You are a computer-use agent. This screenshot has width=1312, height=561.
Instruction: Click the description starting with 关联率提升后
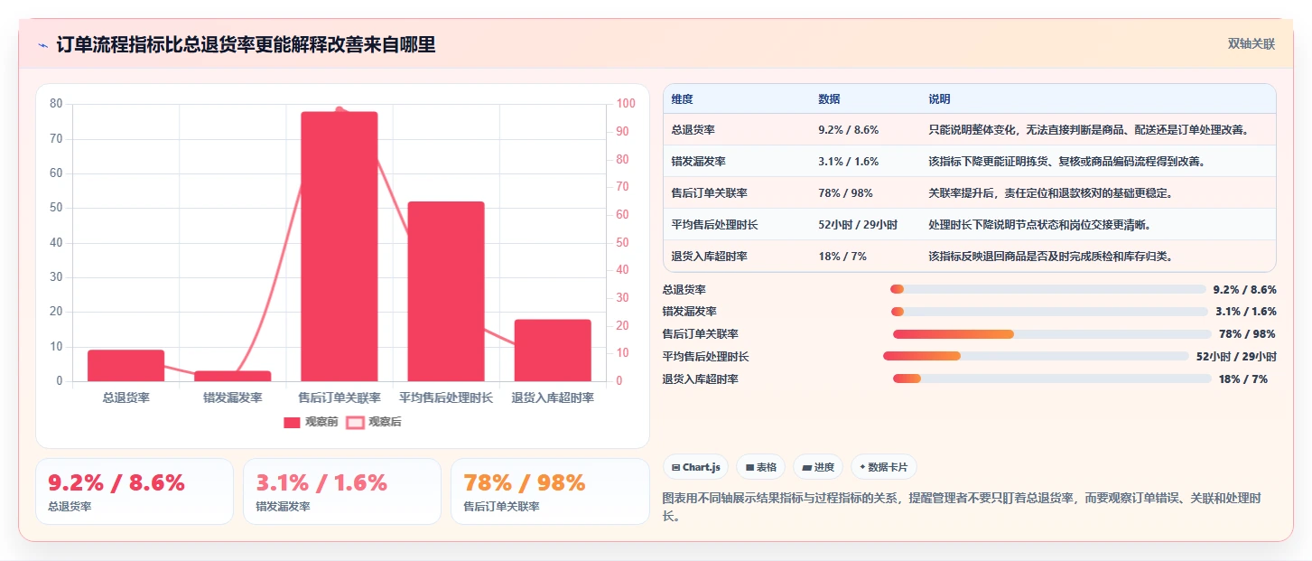[x=1050, y=193]
